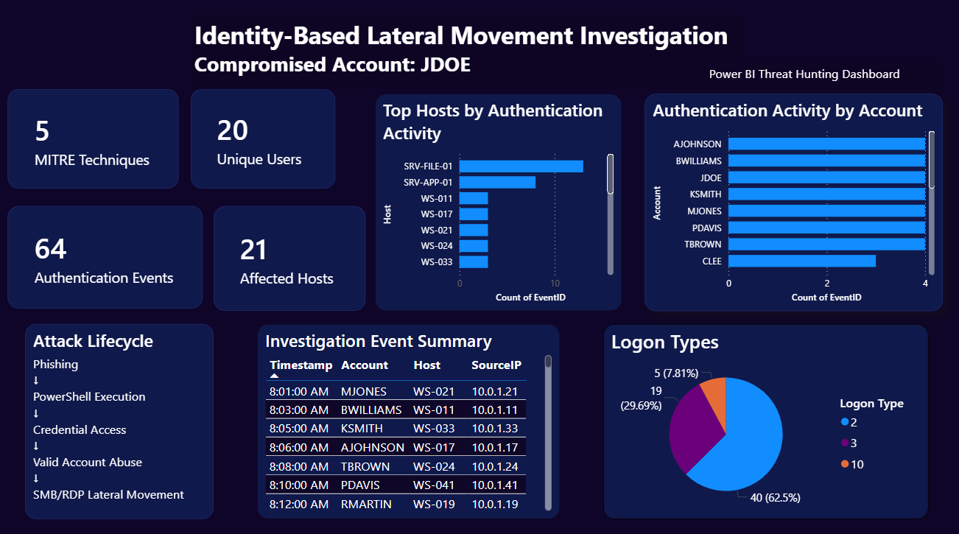
Task: Click MJONES in the event table
Action: click(x=365, y=392)
